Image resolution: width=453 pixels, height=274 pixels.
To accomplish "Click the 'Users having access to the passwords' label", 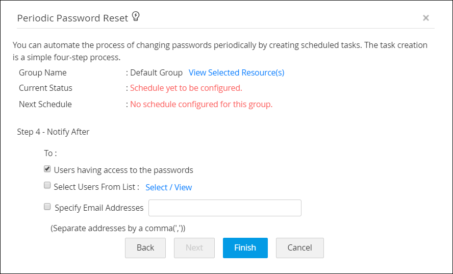I will [x=123, y=170].
